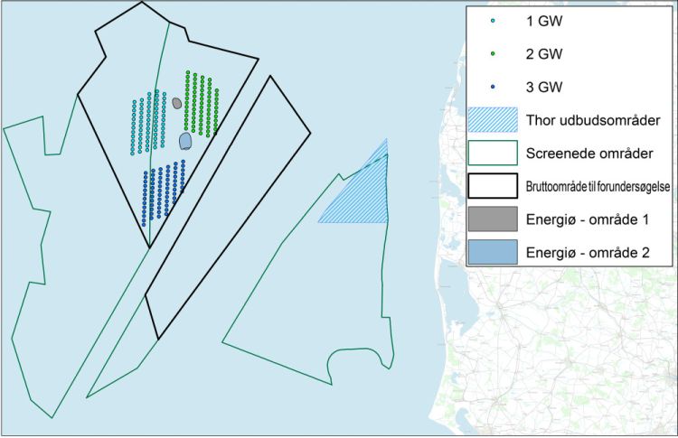Click the '3 GW' legend label
This screenshot has width=678, height=438.
544,88
